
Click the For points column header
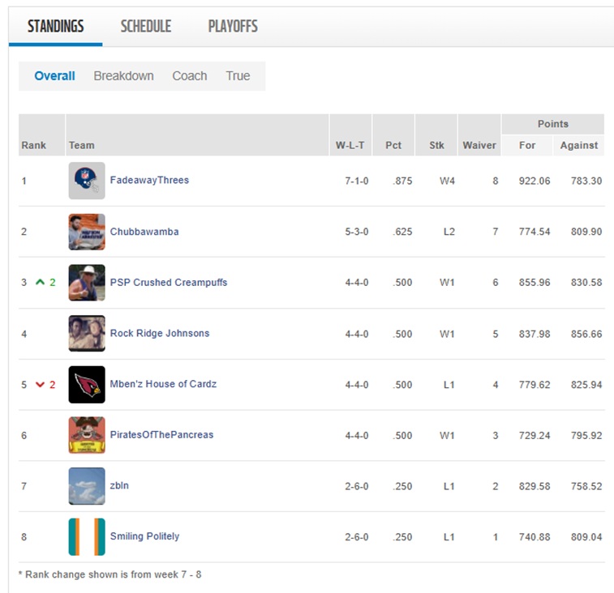[x=527, y=145]
